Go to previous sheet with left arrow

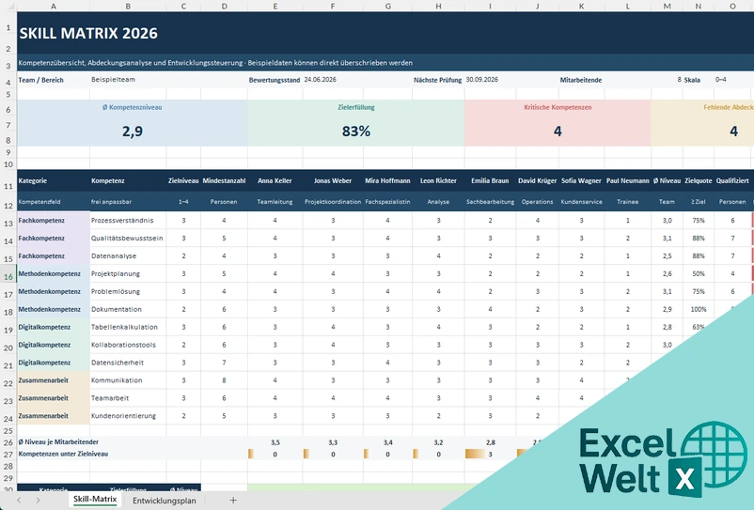(19, 501)
